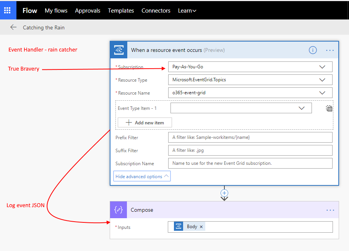This screenshot has width=349, height=251.
Task: Expand the Resource Type dropdown
Action: [322, 80]
